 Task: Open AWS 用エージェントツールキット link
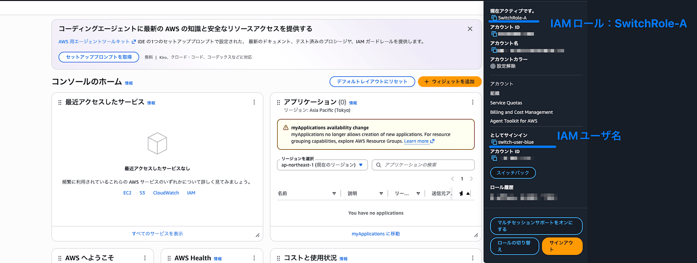pos(97,42)
